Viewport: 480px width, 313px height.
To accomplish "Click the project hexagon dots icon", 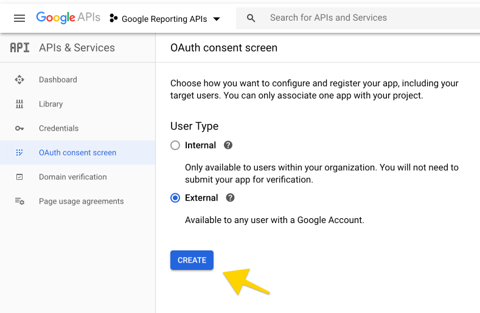I will [113, 18].
